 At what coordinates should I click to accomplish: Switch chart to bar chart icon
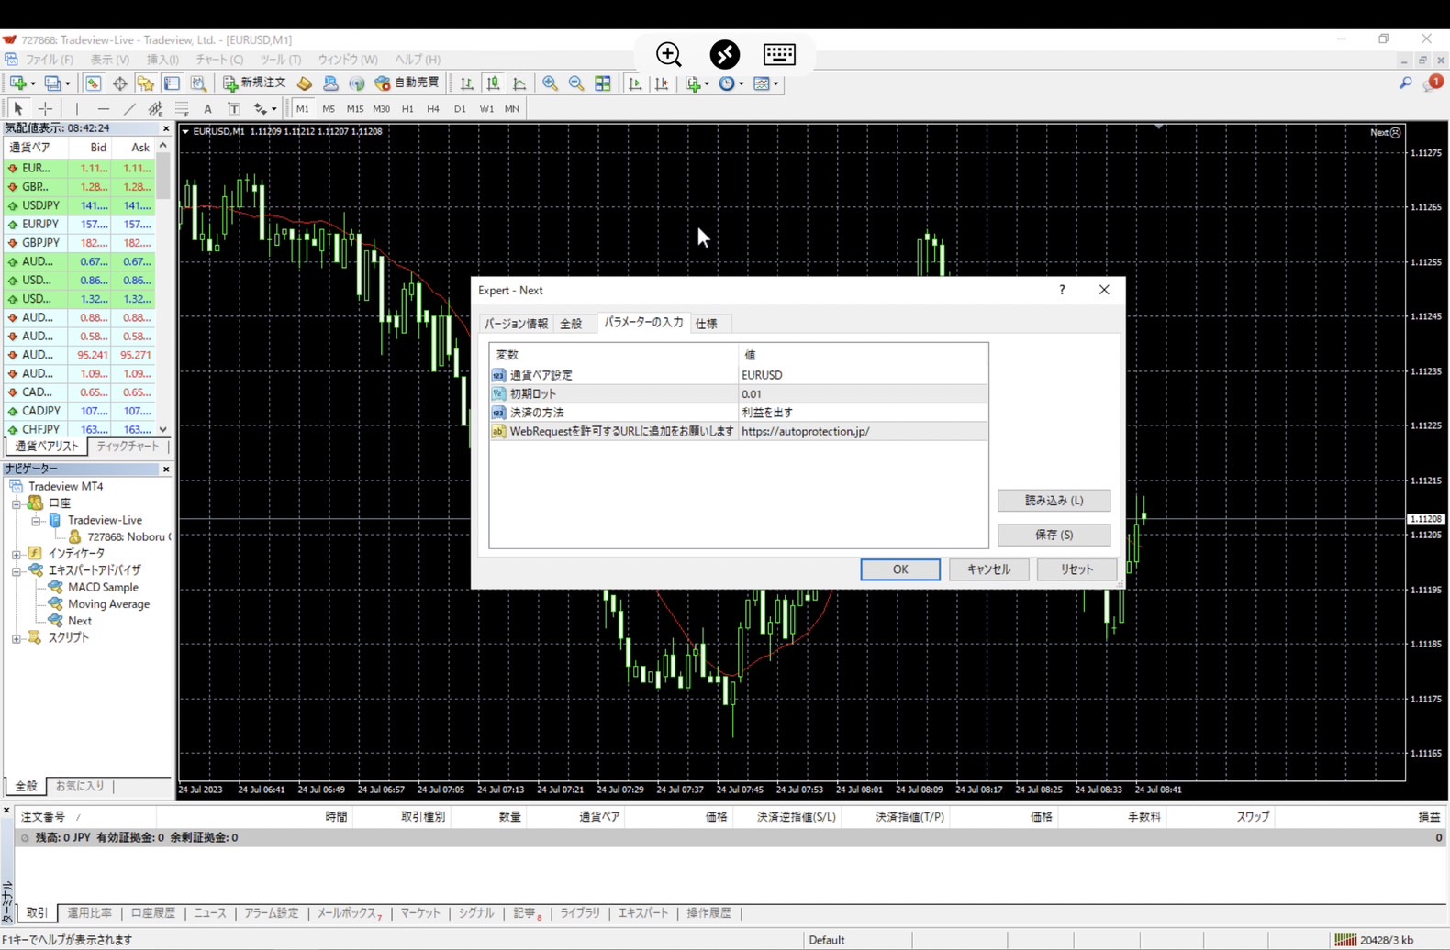click(x=467, y=83)
